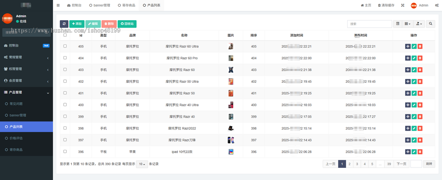
Task: Click the 编辑 toolbar button
Action: click(x=93, y=24)
